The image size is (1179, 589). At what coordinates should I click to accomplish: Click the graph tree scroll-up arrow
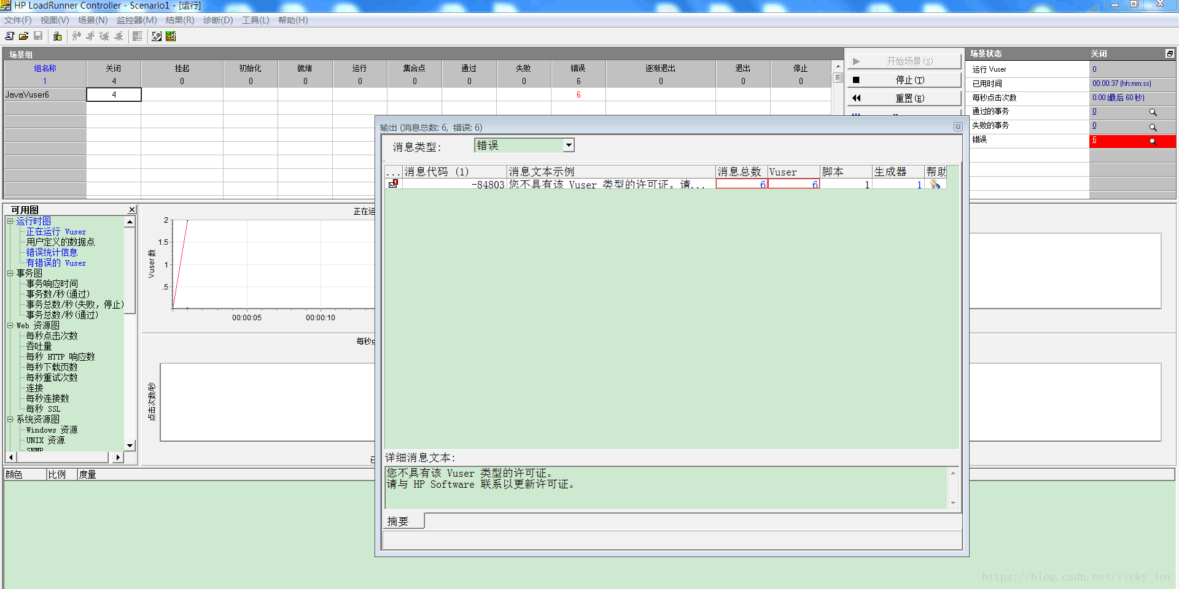point(130,221)
